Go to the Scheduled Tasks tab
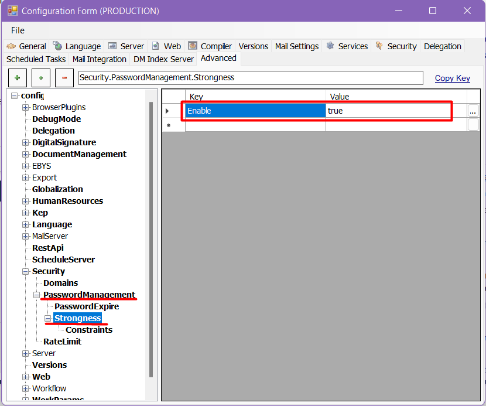This screenshot has width=486, height=406. 36,59
